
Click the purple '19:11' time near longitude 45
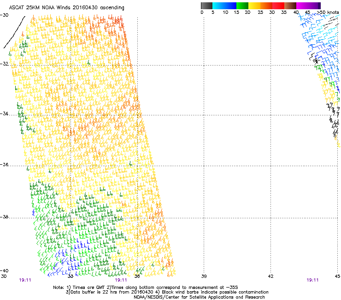click(312, 280)
